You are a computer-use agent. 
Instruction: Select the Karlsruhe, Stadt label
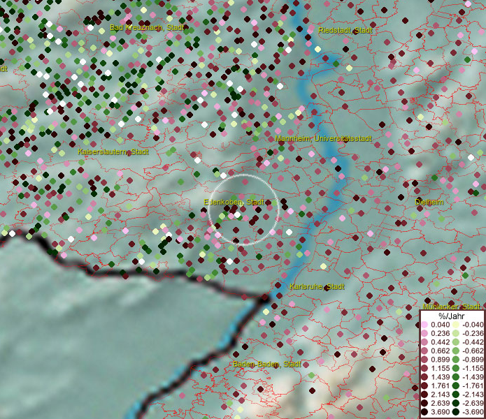tap(317, 286)
